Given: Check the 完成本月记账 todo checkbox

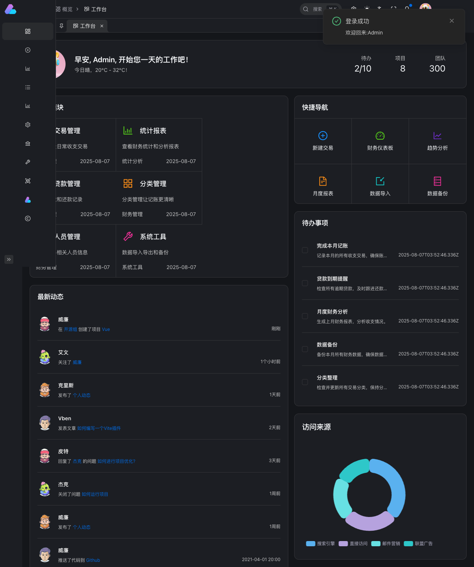Looking at the screenshot, I should 305,250.
